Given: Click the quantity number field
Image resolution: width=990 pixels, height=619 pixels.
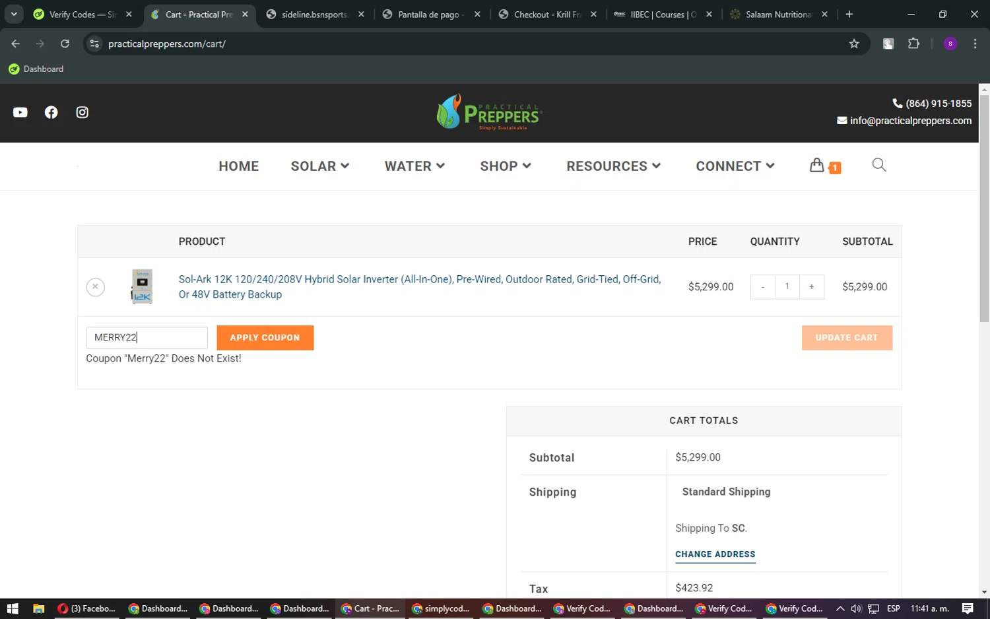Looking at the screenshot, I should pyautogui.click(x=787, y=286).
